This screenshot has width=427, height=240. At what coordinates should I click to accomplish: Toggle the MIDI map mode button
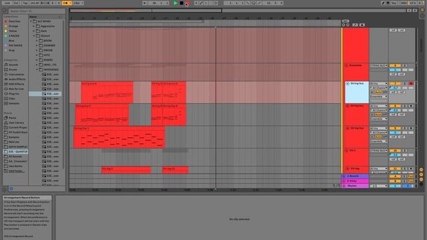coord(403,3)
